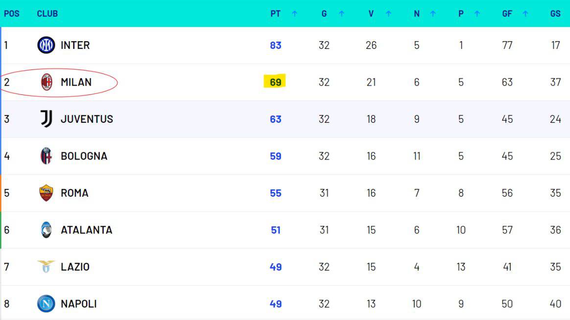Click Juventus' points total of 63
The height and width of the screenshot is (320, 570).
(x=276, y=119)
